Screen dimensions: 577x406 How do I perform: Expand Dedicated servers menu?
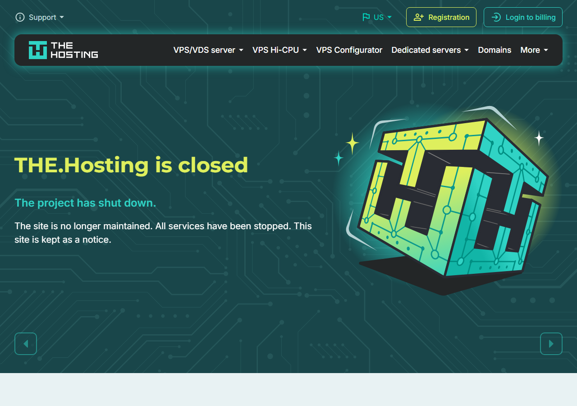[x=430, y=50]
